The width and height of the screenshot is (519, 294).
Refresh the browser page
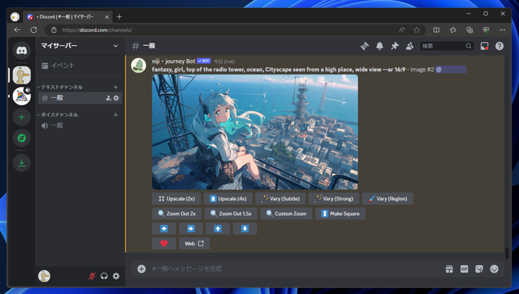[x=33, y=30]
